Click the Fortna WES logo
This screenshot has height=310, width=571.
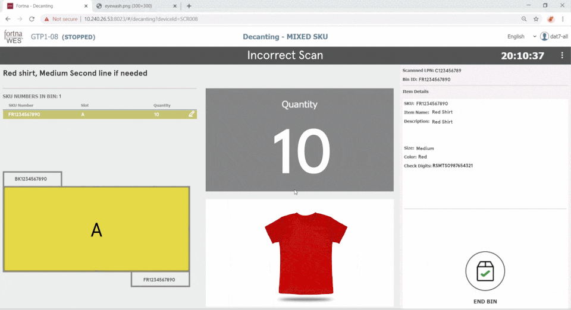tap(13, 37)
